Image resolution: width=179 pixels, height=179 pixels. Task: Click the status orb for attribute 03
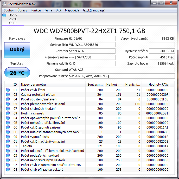click(8, 94)
